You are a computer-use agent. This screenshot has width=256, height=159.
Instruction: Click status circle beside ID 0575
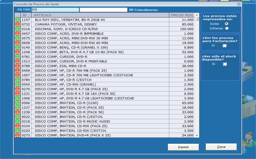tap(17, 38)
